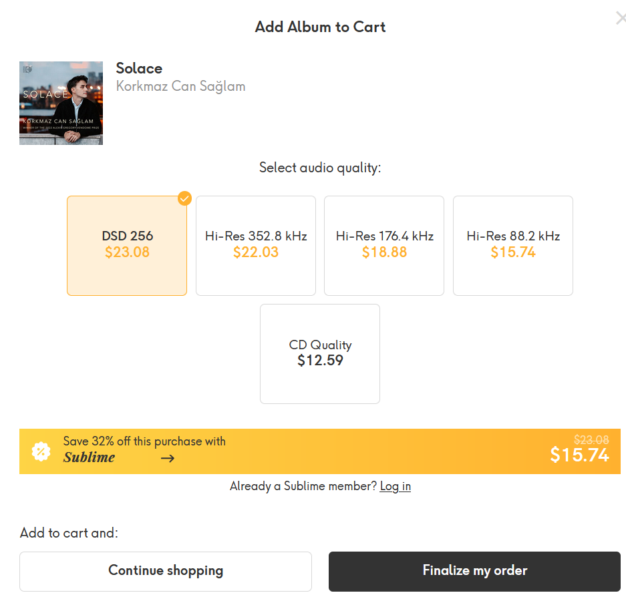This screenshot has width=626, height=603.
Task: Click the Add Album to Cart heading
Action: click(x=320, y=27)
